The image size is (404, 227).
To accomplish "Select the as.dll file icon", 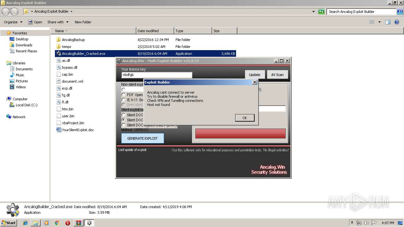I will coord(59,61).
